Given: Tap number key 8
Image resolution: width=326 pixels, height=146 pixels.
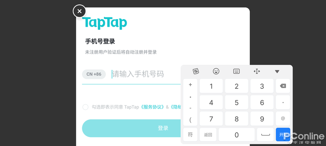Looking at the screenshot, I should [237, 119].
